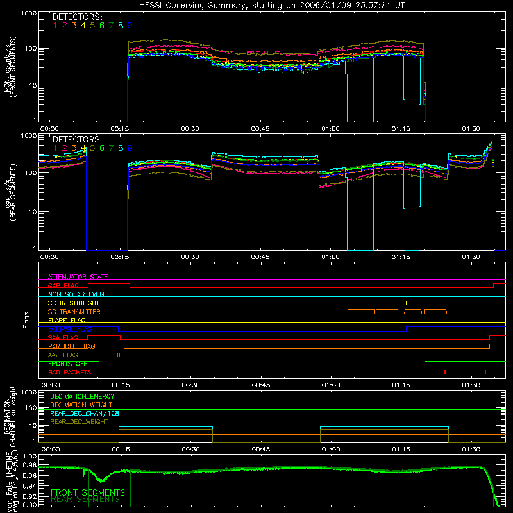
Task: Click the 1000 tick on the decimation axis
Action: (x=29, y=392)
